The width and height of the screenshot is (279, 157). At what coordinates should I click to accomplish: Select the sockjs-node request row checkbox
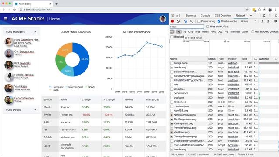click(x=172, y=63)
